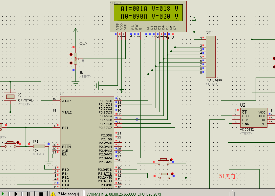
Task: Click the RST pin label on U1
Action: [65, 128]
